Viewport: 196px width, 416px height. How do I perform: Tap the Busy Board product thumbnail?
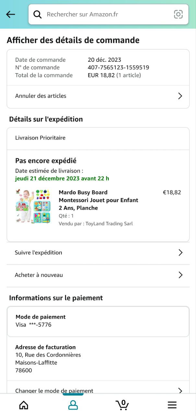(x=33, y=206)
